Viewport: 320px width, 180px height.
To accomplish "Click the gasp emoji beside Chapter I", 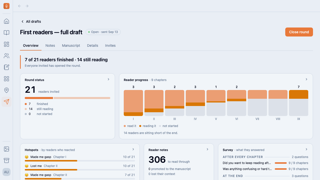I will (27, 157).
